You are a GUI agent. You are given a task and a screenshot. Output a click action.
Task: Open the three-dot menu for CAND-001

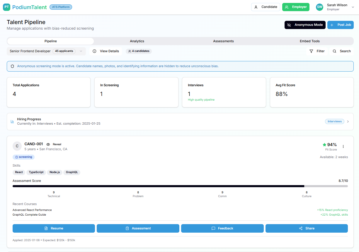pos(343,147)
